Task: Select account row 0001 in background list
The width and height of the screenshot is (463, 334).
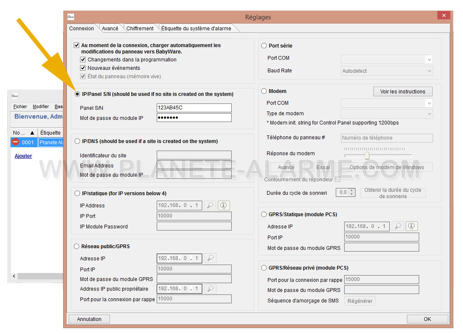Action: pos(37,142)
